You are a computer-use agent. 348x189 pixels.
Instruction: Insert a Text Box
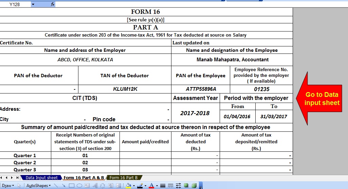click(87, 186)
